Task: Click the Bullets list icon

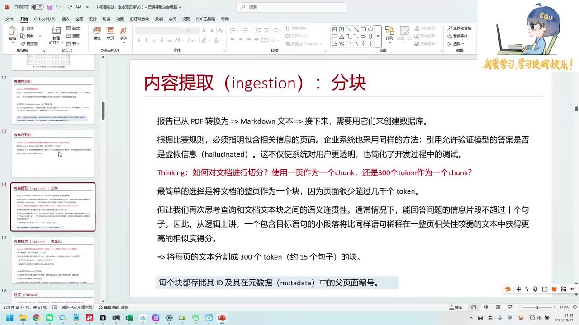Action: (x=233, y=30)
